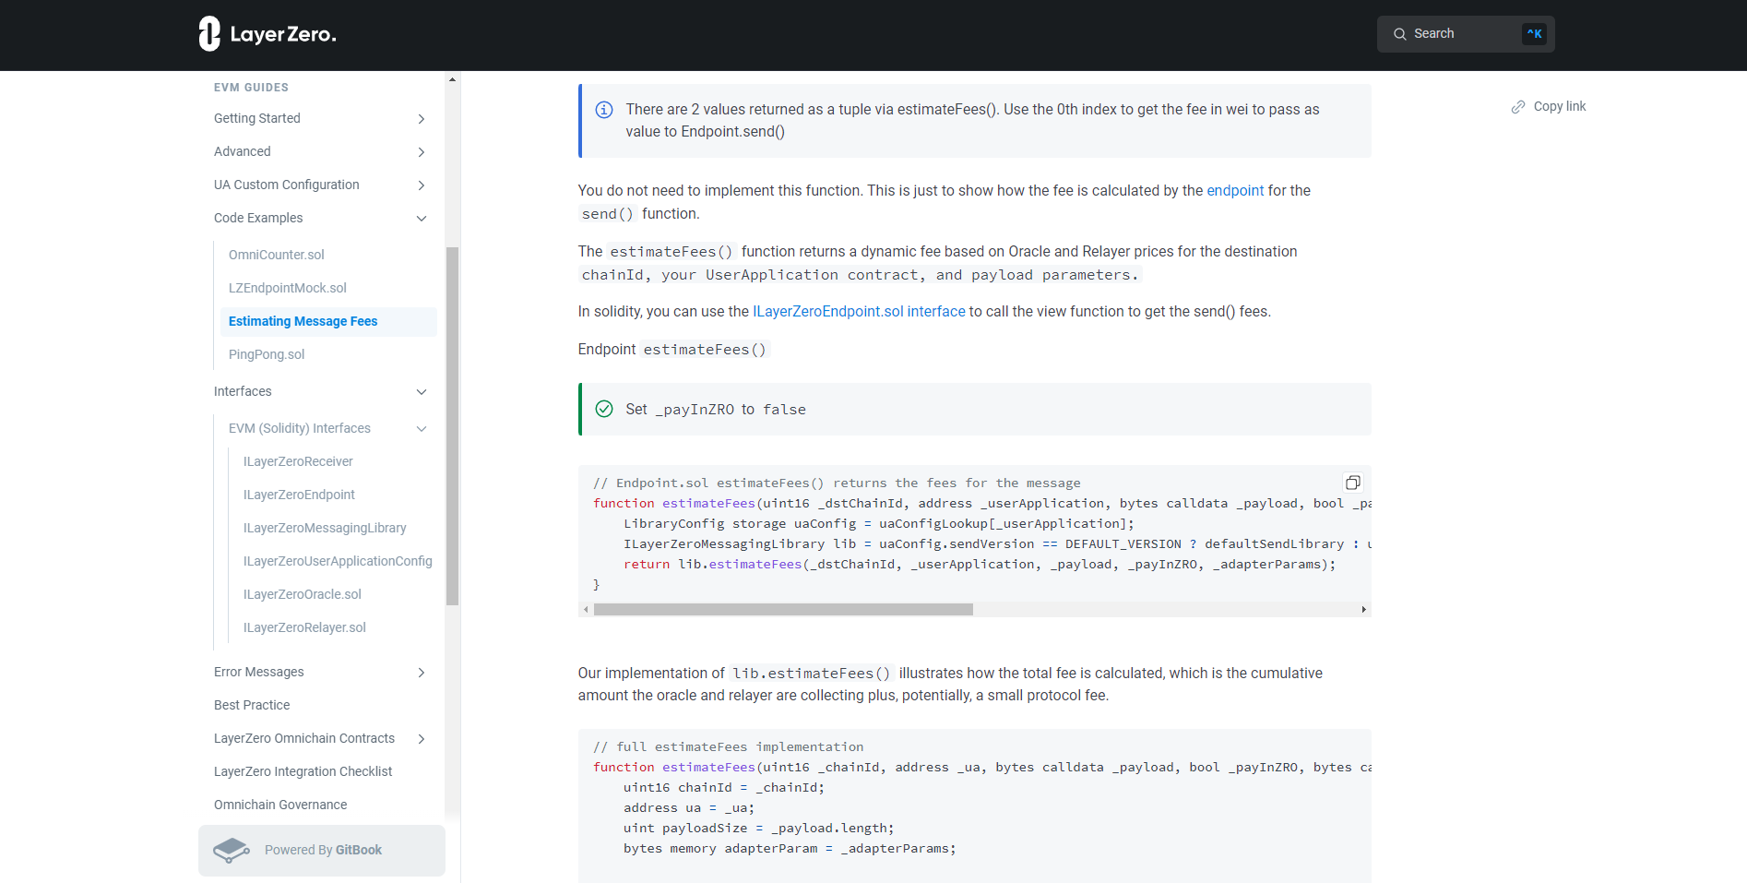1747x883 pixels.
Task: Expand the Error Messages section
Action: coord(422,673)
